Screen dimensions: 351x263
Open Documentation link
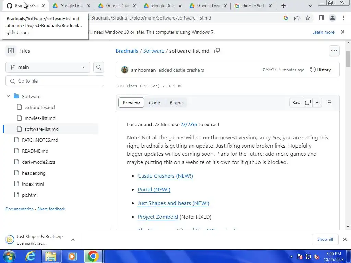pos(20,209)
